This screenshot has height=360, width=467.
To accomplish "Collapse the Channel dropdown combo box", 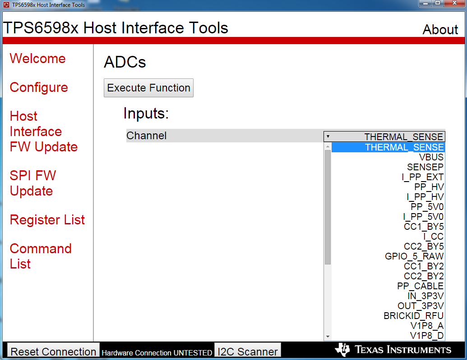I will pos(384,137).
